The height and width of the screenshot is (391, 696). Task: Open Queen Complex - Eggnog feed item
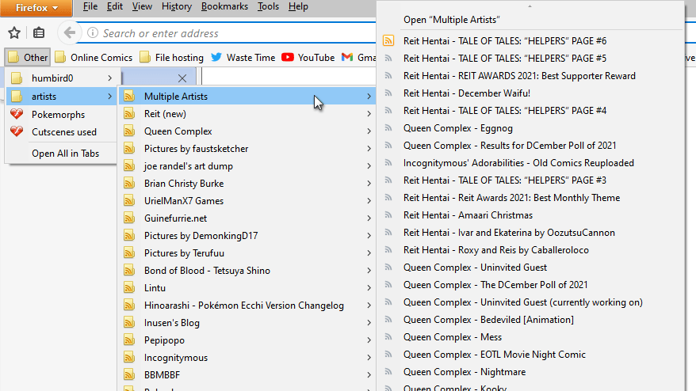coord(447,128)
